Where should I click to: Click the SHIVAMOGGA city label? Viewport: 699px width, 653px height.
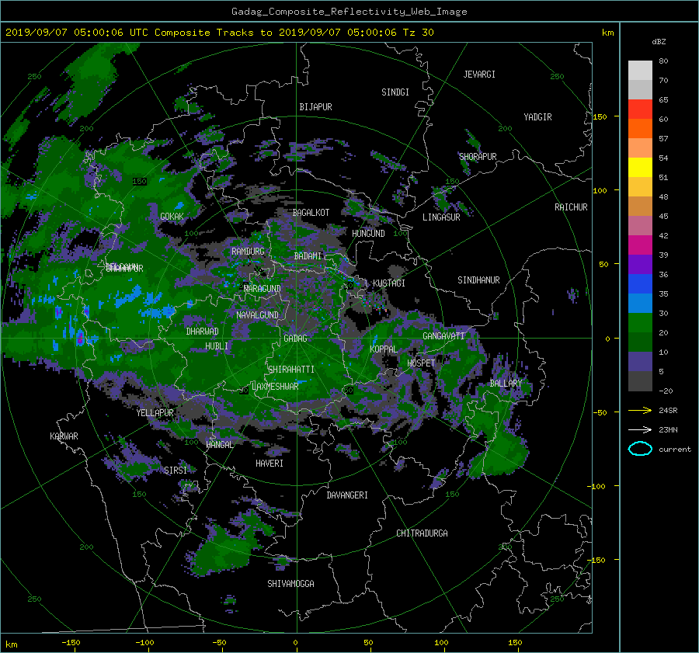pos(290,584)
